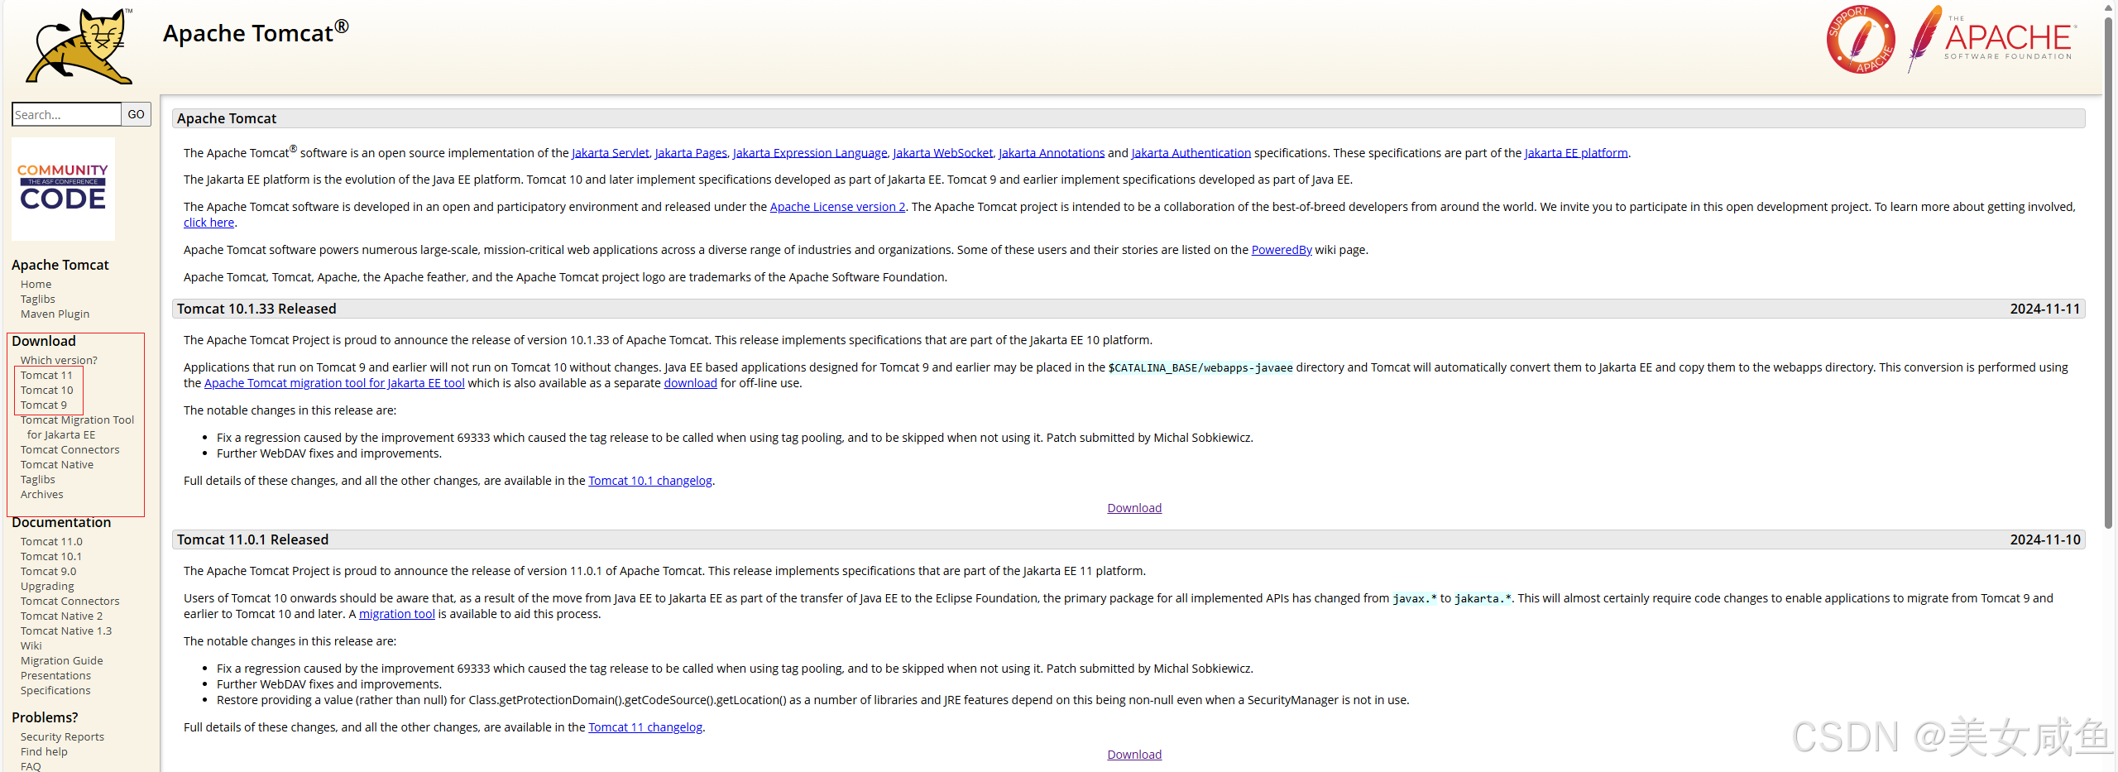Screen dimensions: 2118x772
Task: Follow the Jakarta Authentication link
Action: (x=1191, y=153)
